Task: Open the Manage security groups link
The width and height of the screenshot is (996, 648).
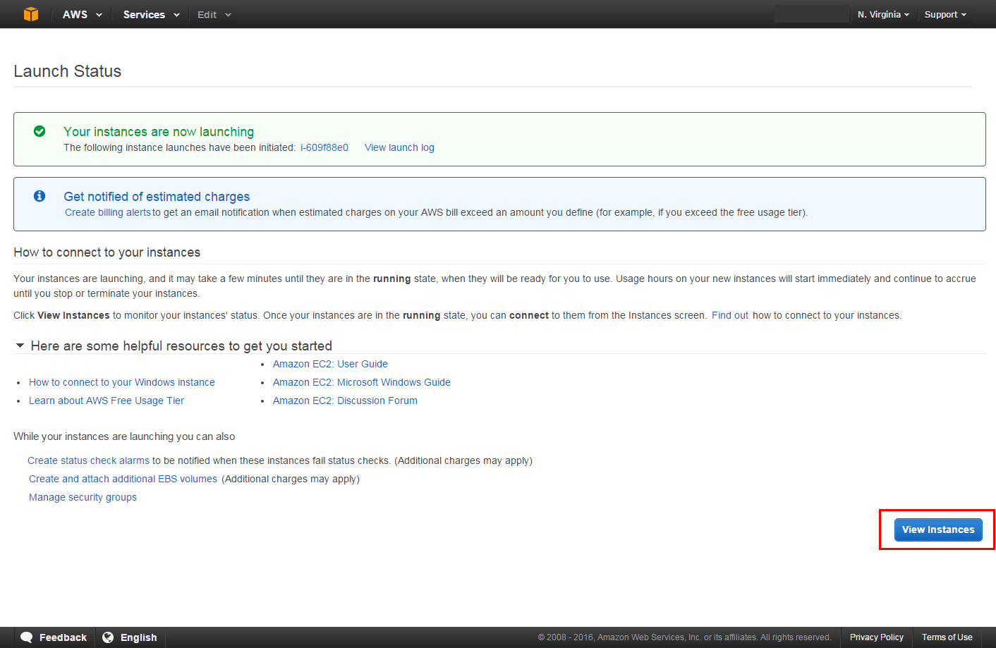Action: tap(82, 497)
